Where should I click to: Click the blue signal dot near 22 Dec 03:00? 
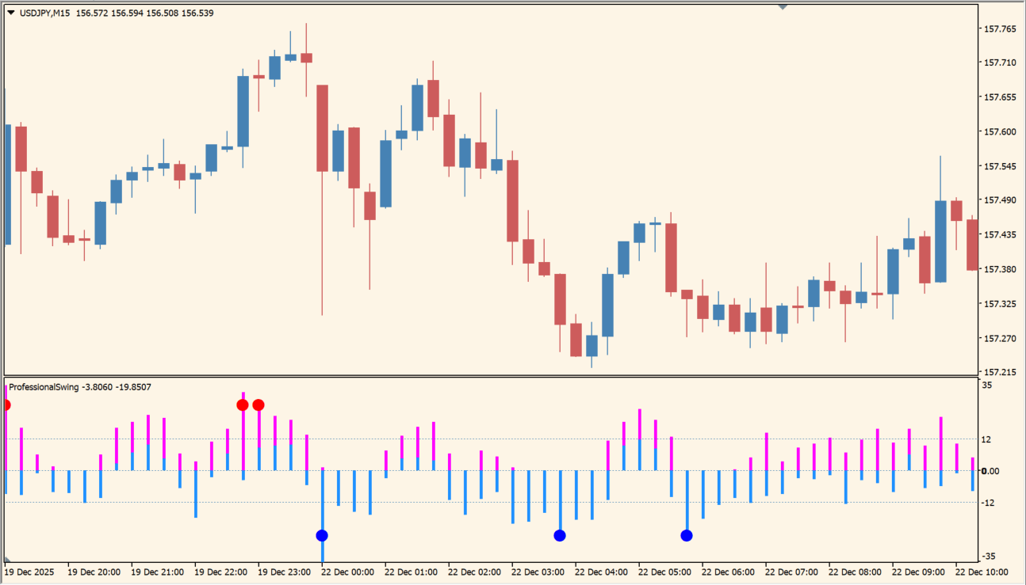pos(560,536)
